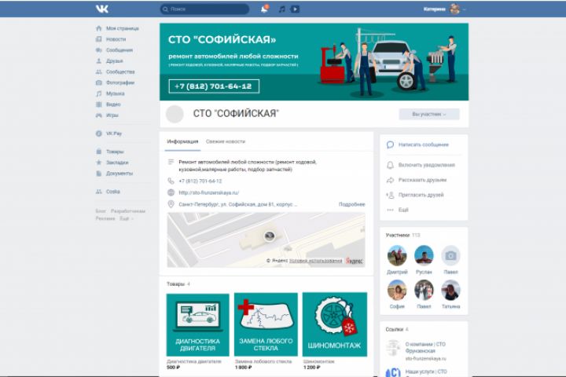
Task: Click Написать сообщение in the right panel
Action: 424,145
